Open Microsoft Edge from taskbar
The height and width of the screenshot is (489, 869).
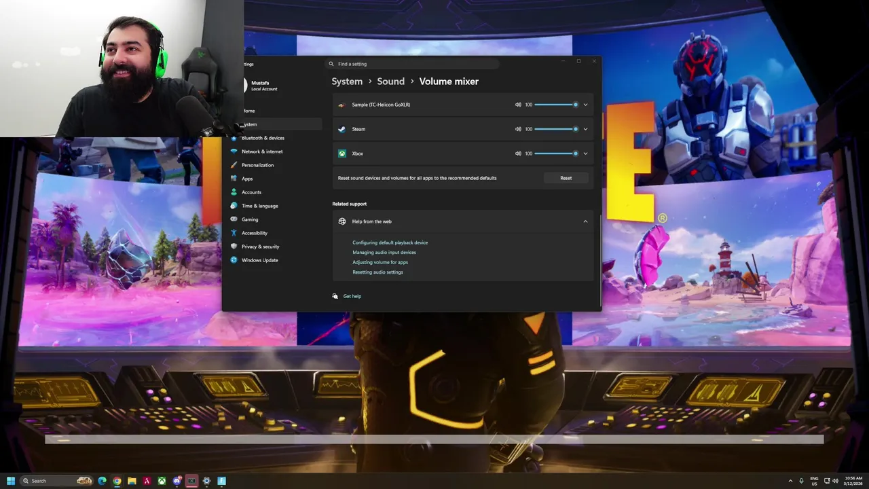102,481
